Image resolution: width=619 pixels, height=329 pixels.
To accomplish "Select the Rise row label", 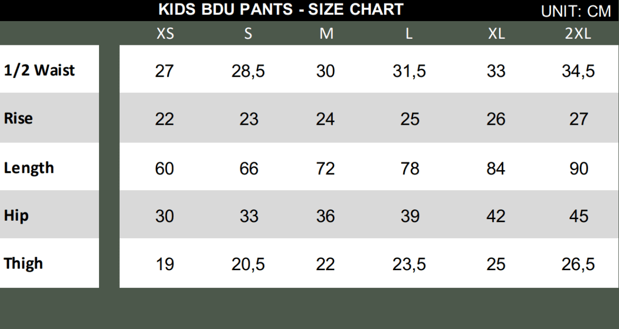I will click(x=18, y=119).
